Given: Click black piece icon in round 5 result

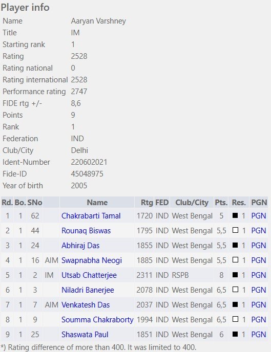Looking at the screenshot, I should pos(235,275).
